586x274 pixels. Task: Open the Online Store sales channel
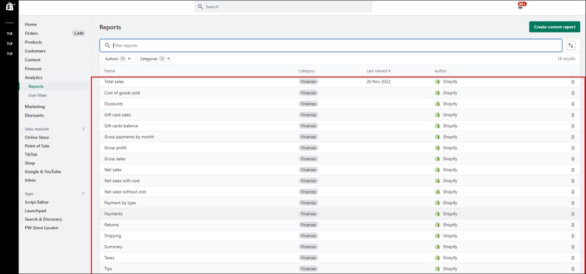click(37, 137)
